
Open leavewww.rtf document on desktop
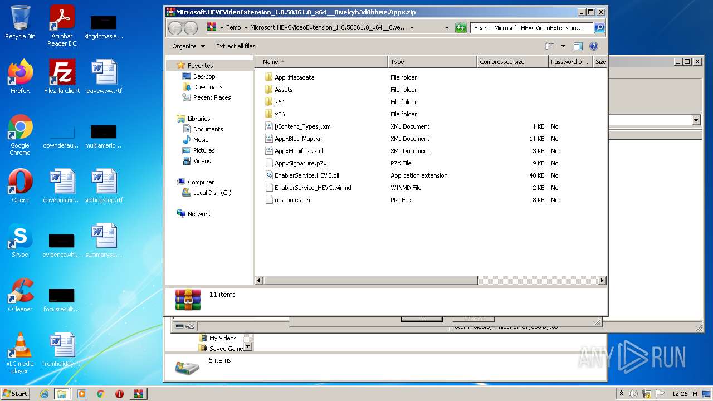(104, 76)
